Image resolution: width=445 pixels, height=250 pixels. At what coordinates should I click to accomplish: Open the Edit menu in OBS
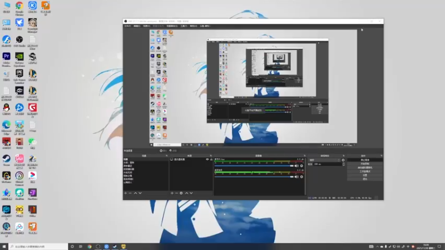tap(137, 26)
